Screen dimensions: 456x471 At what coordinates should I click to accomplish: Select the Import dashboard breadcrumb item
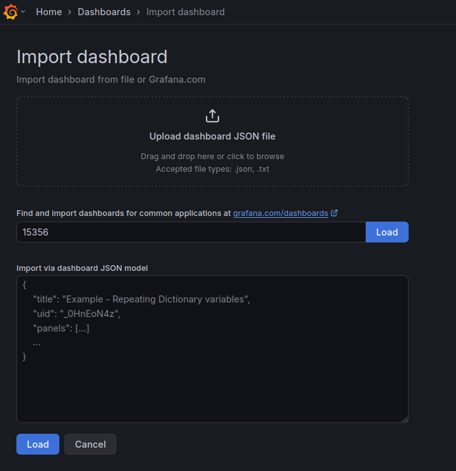(185, 12)
